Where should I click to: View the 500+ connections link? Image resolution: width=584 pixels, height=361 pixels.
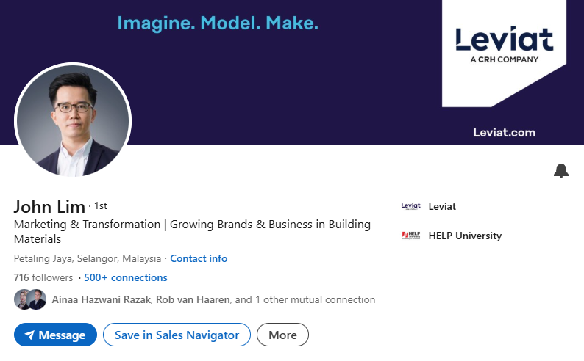126,277
